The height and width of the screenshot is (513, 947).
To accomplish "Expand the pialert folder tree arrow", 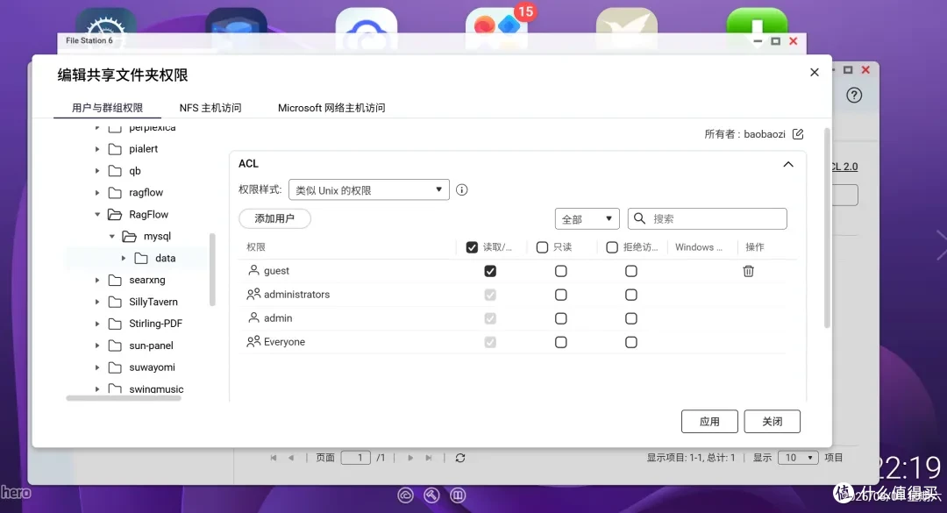I will click(97, 149).
